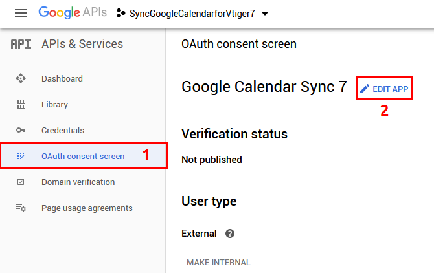Go to Dashboard in the sidebar
Viewport: 434px width, 273px height.
(62, 78)
